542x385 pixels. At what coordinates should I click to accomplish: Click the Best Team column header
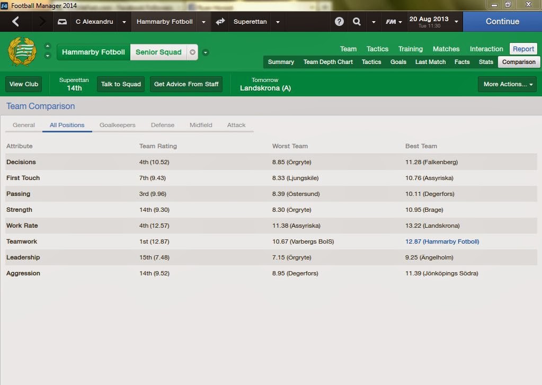click(x=421, y=146)
